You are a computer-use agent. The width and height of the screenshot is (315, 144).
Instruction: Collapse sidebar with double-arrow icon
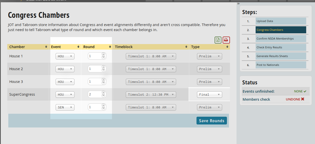[239, 4]
